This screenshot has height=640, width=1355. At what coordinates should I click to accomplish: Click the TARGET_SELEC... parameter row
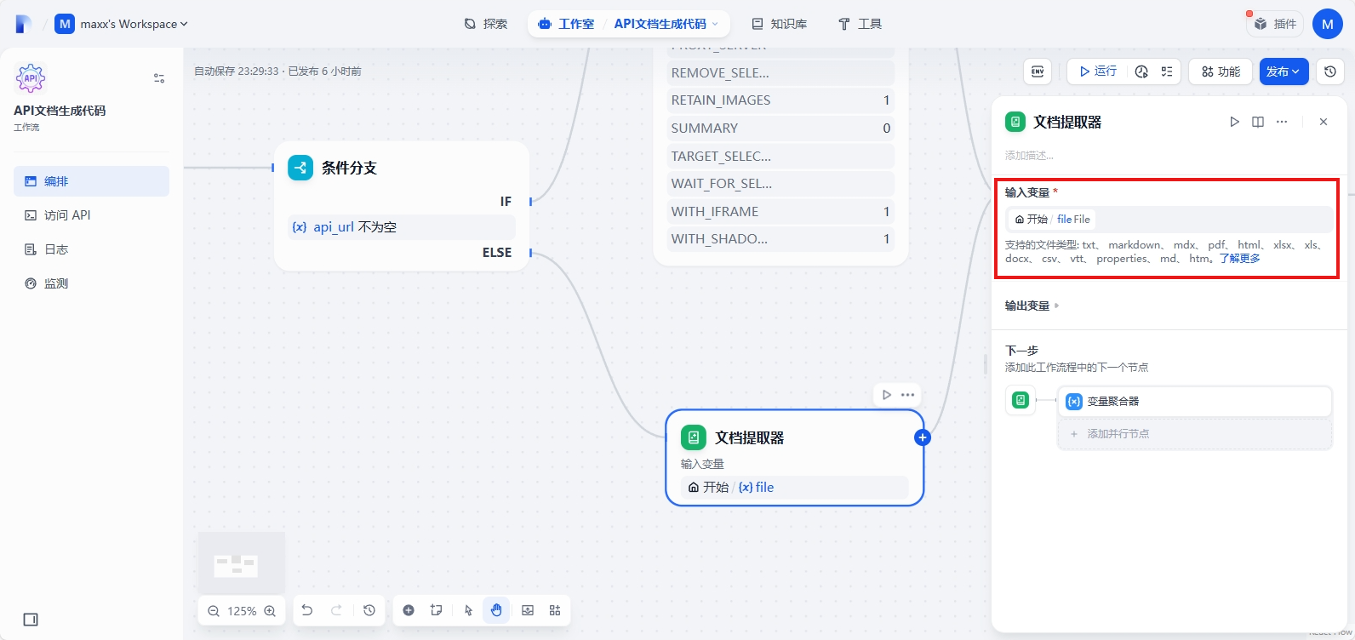(x=780, y=157)
